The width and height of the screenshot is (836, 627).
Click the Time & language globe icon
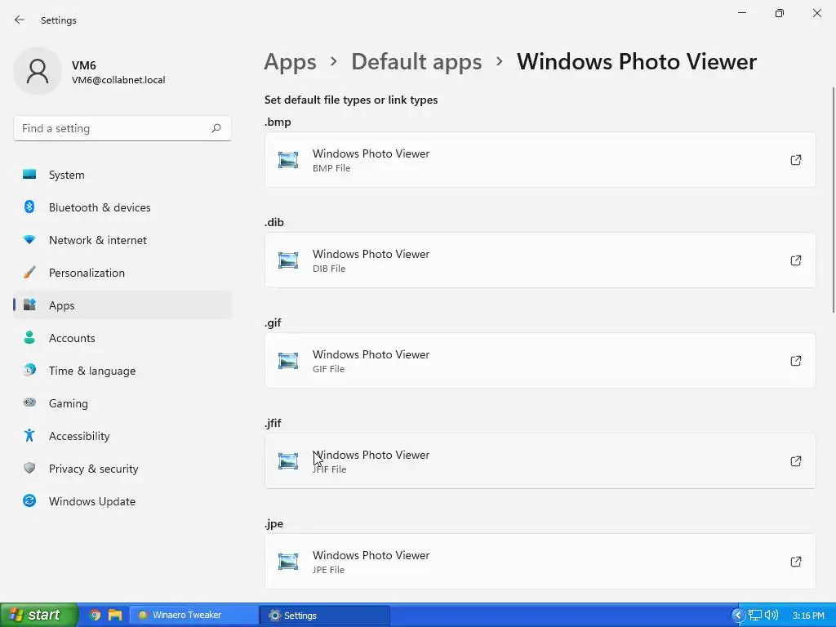click(x=29, y=370)
